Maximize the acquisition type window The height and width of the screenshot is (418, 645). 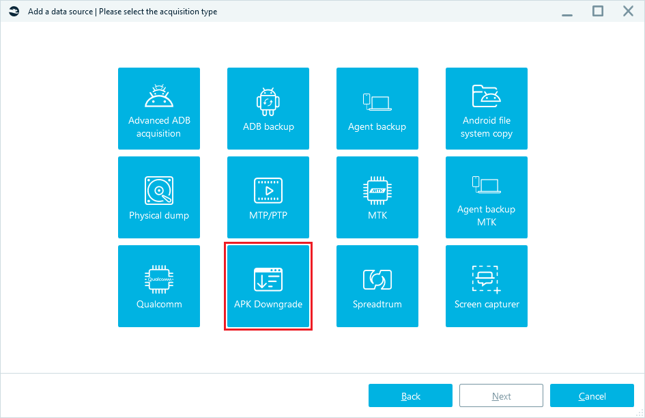(597, 11)
